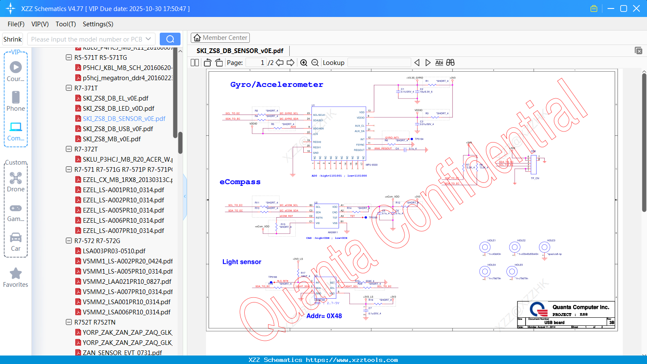Click the PDF icon beside SKI_ZS8_MB_v0E.pdf
647x364 pixels.
point(78,139)
